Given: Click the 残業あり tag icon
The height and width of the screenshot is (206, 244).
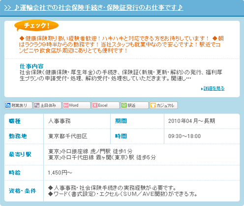Looking at the screenshot, I should tap(7, 105).
